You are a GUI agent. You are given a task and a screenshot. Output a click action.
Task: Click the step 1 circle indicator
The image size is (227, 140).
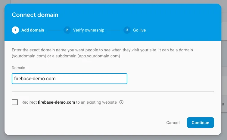click(15, 30)
